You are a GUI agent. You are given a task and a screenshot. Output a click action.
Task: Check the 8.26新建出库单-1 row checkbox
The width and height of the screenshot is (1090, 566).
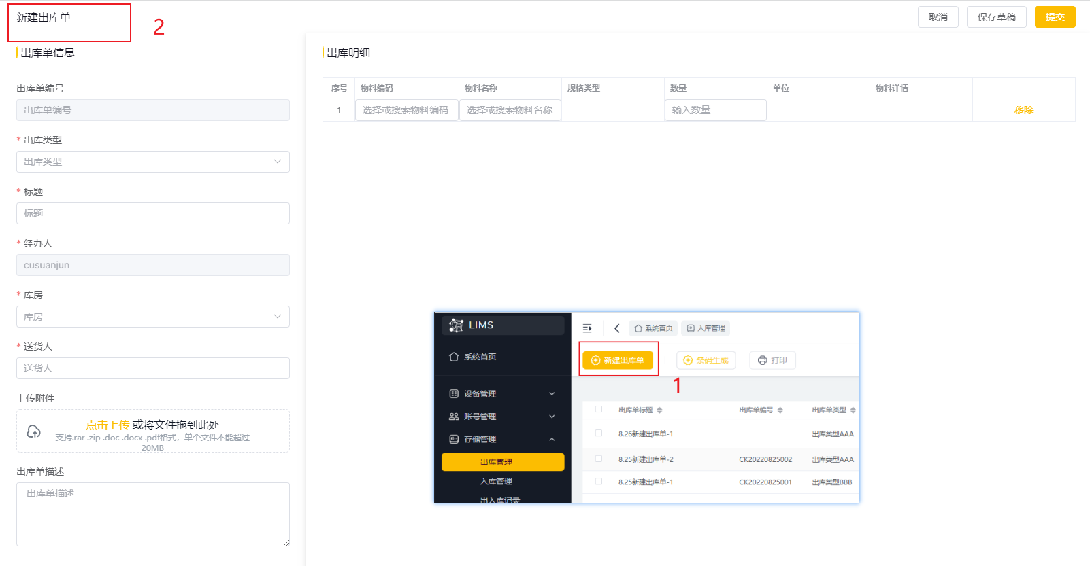(599, 433)
